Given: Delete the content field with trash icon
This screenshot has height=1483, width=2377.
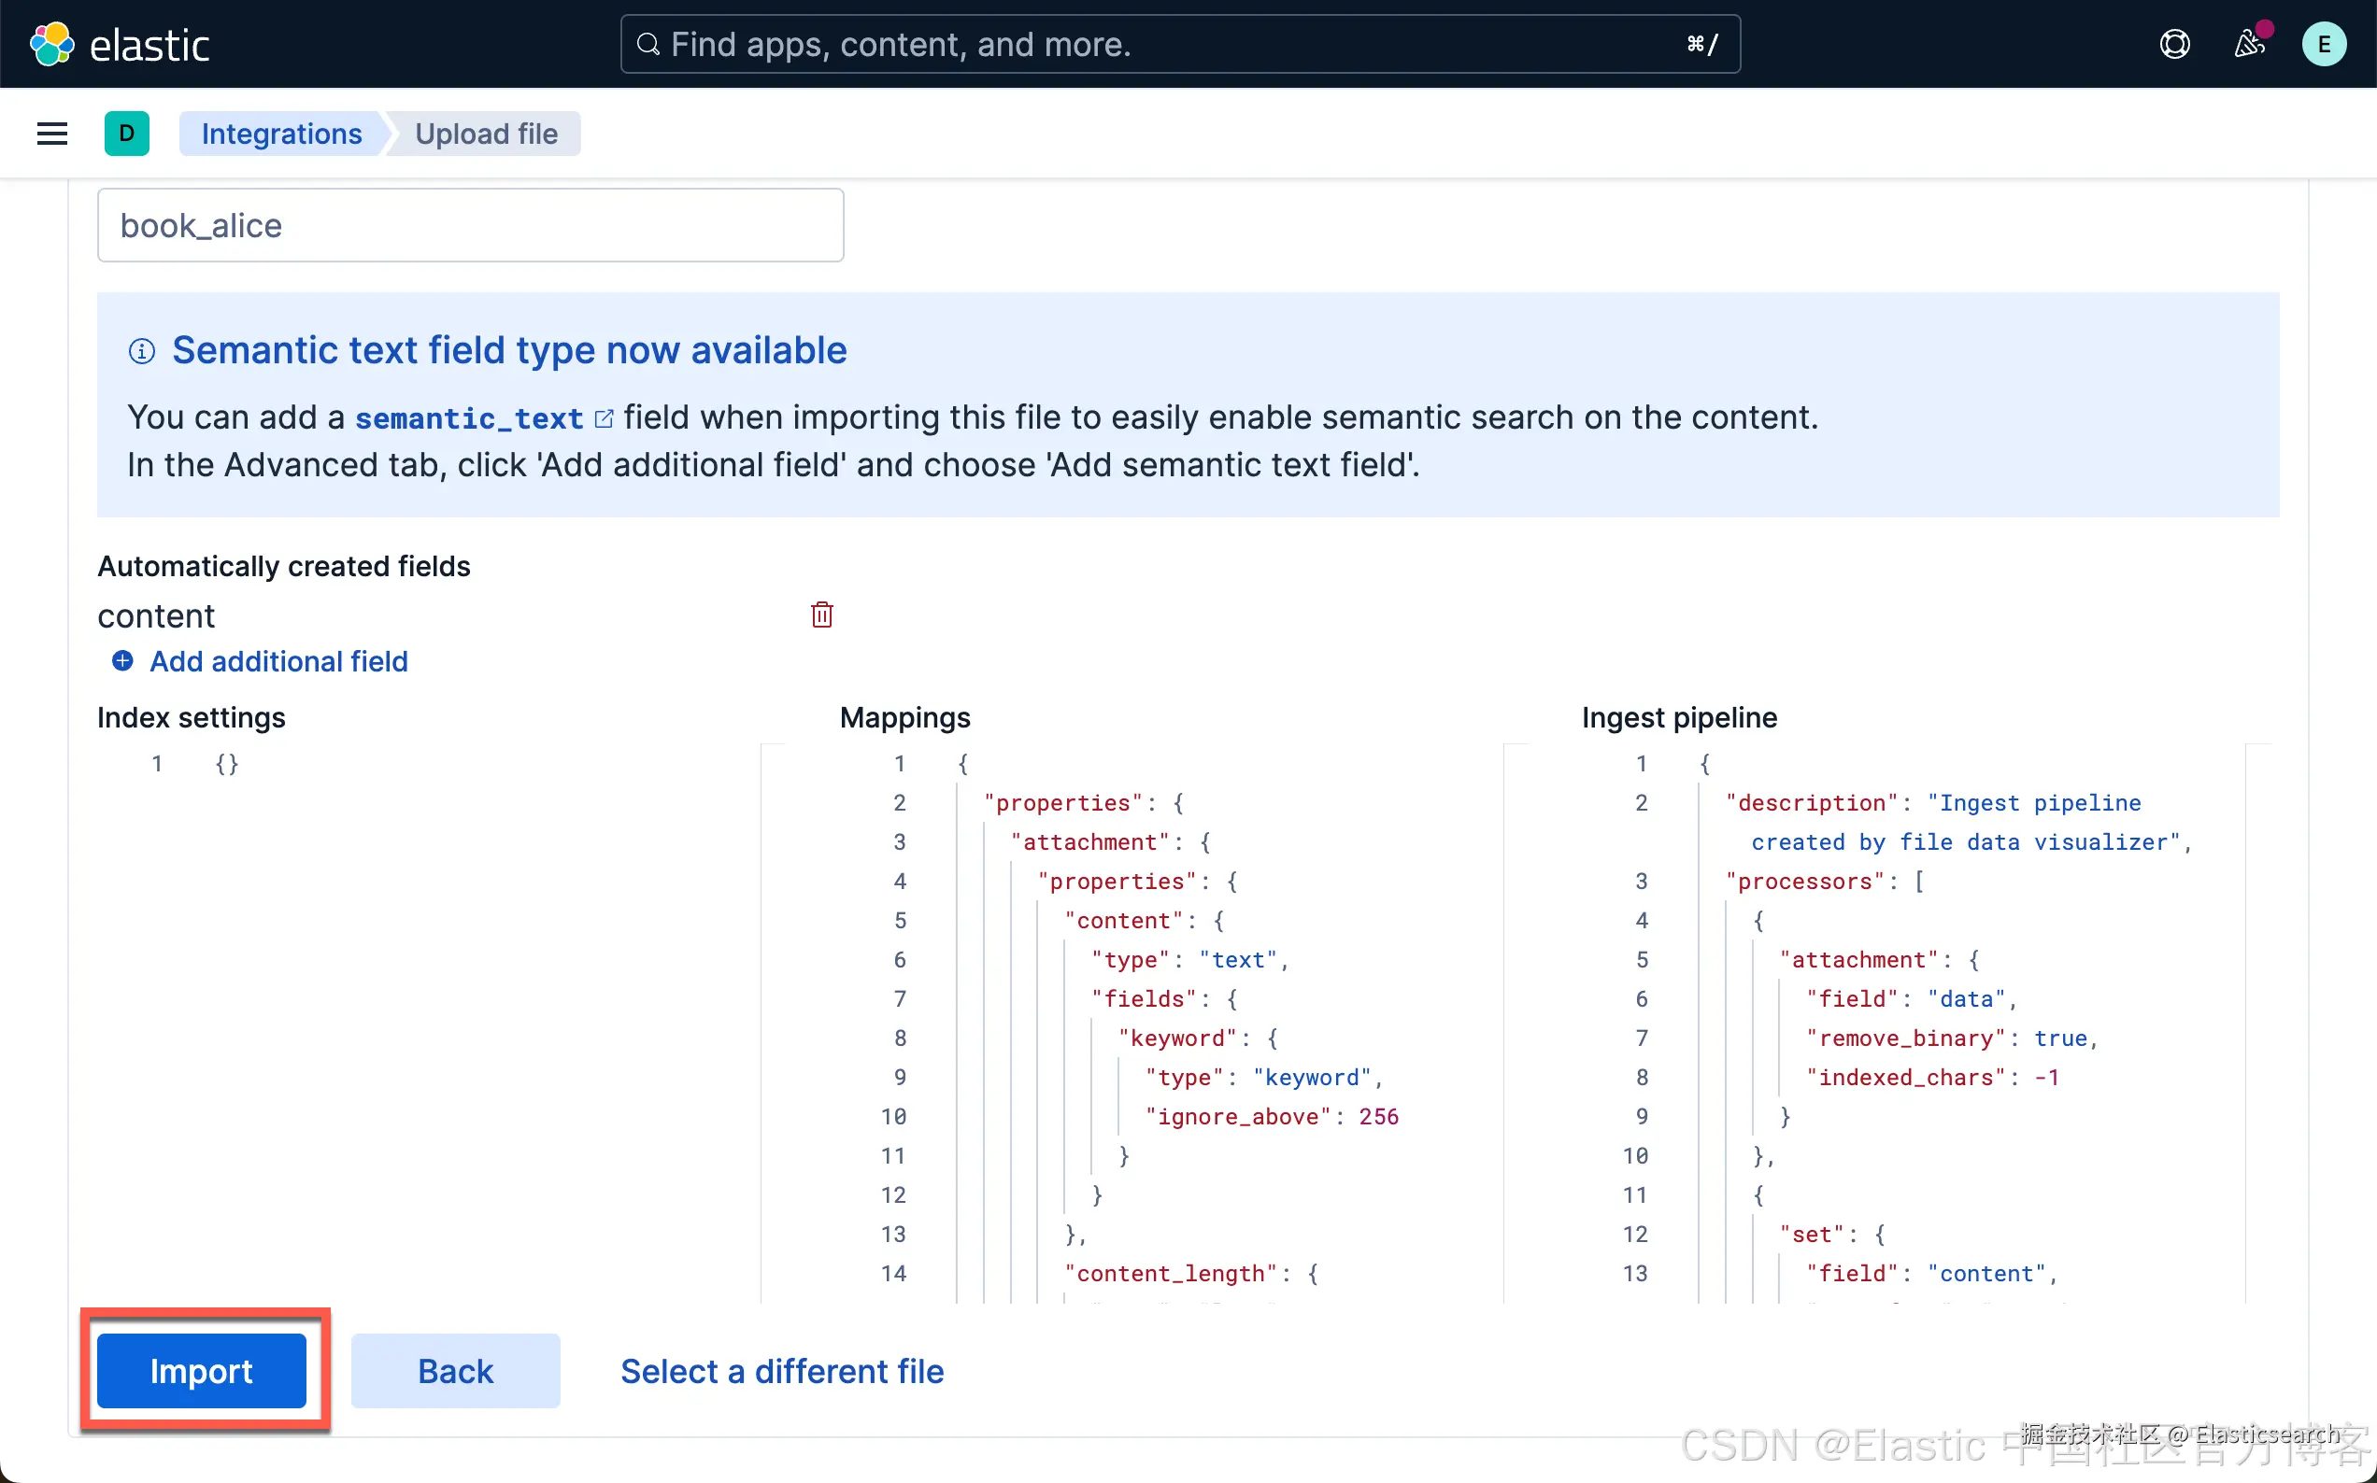Looking at the screenshot, I should pos(821,615).
